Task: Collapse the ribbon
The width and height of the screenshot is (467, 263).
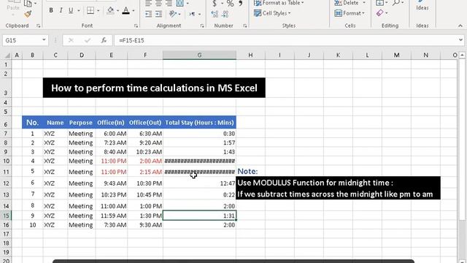Action: [460, 26]
